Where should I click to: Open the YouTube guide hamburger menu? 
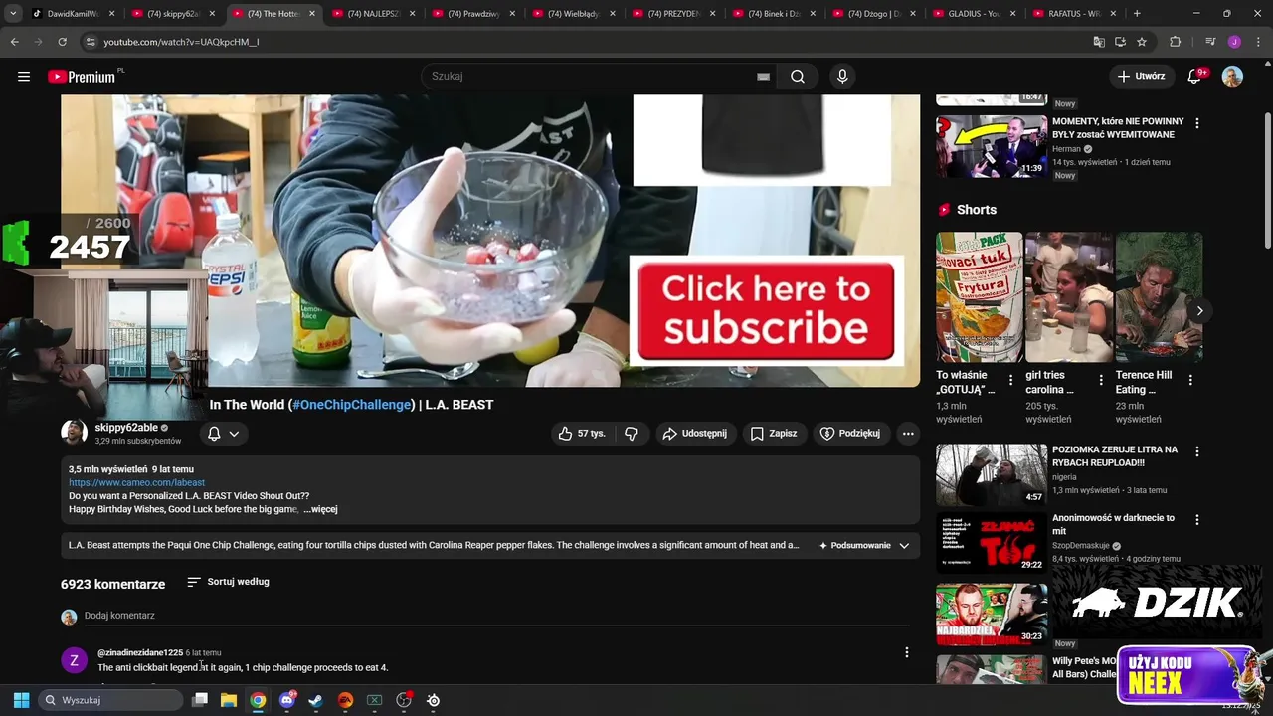coord(24,77)
